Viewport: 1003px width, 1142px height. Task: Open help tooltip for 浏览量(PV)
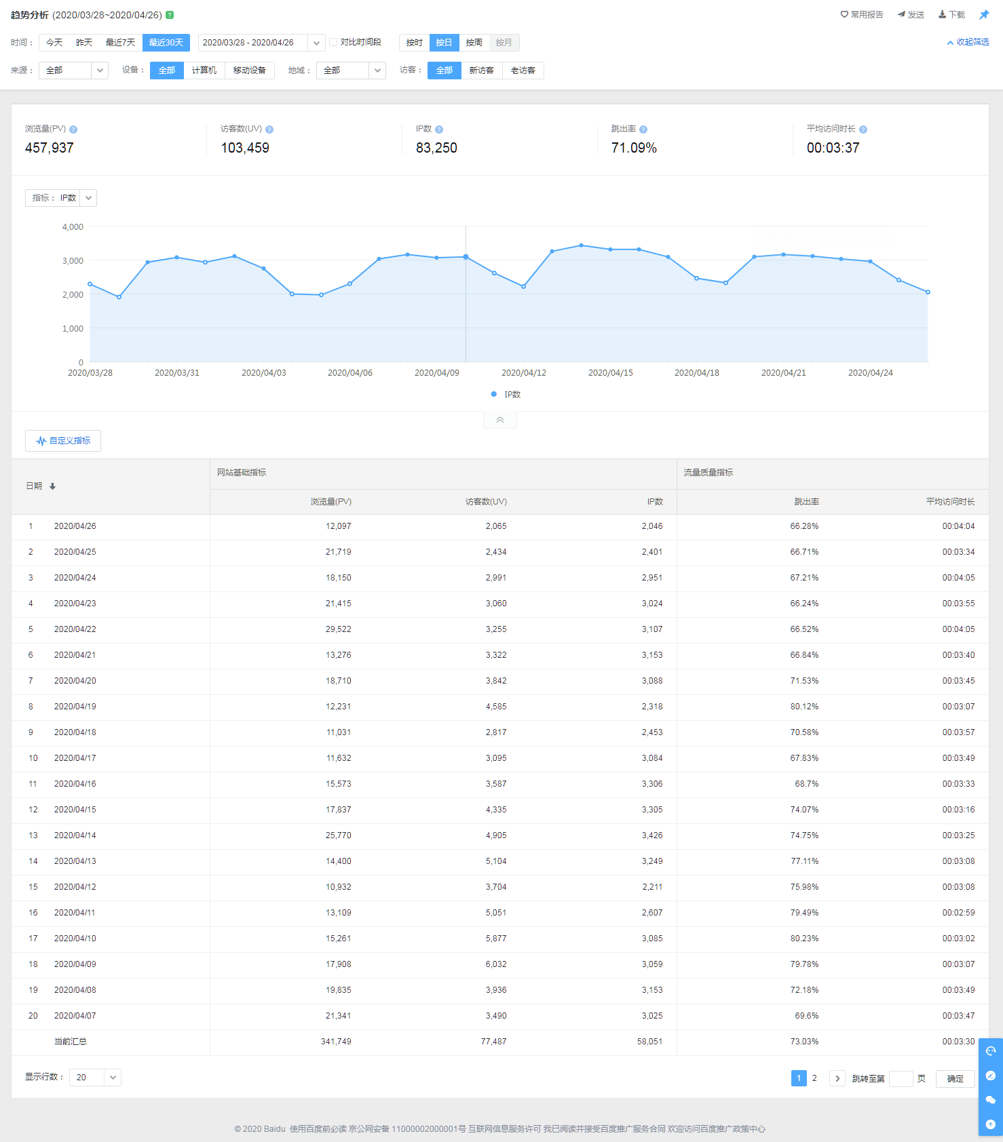coord(73,130)
